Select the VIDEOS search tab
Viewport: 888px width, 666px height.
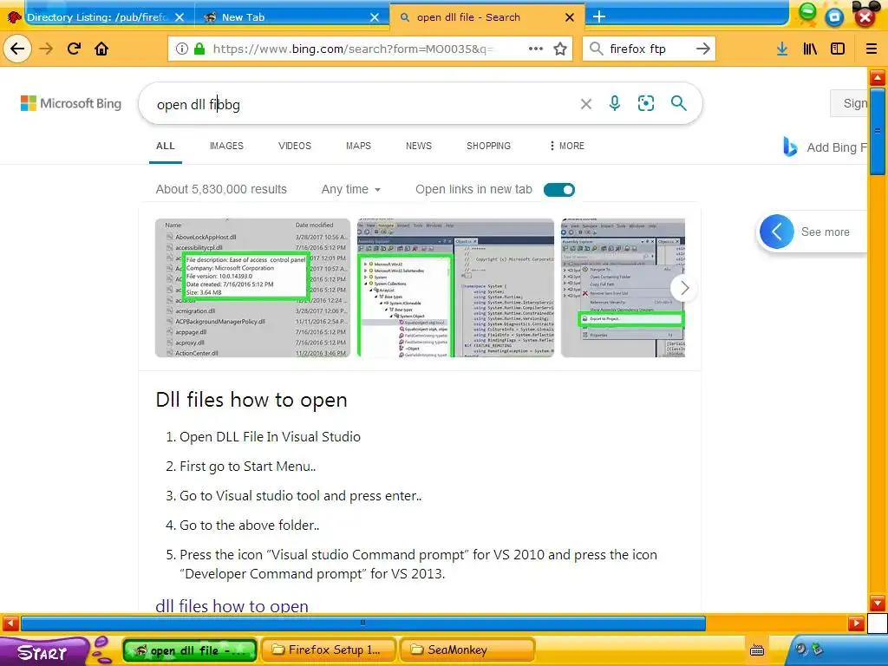point(295,146)
